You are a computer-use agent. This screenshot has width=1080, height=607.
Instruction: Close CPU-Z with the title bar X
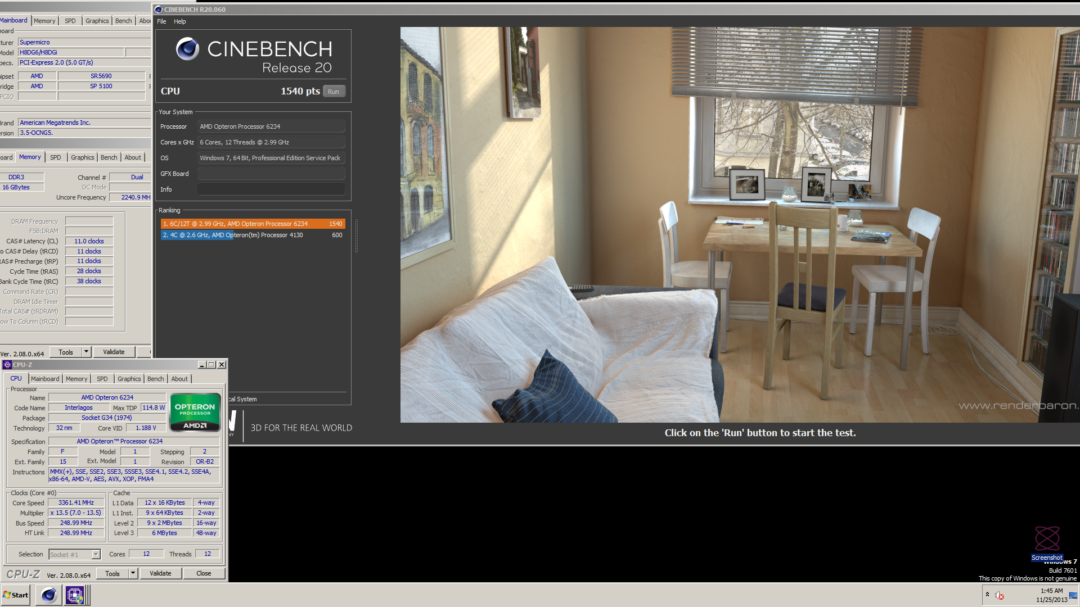pyautogui.click(x=222, y=365)
